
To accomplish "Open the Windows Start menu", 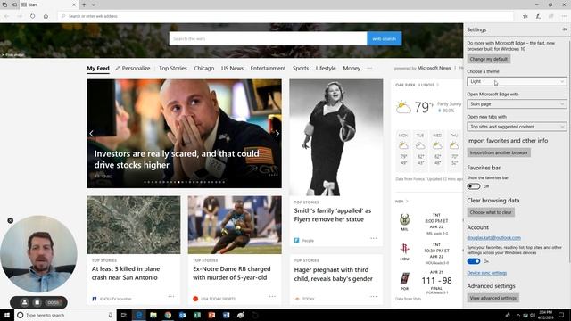I will click(x=7, y=315).
